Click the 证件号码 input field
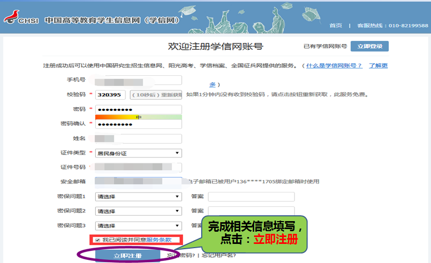This screenshot has width=431, height=263. coord(138,168)
